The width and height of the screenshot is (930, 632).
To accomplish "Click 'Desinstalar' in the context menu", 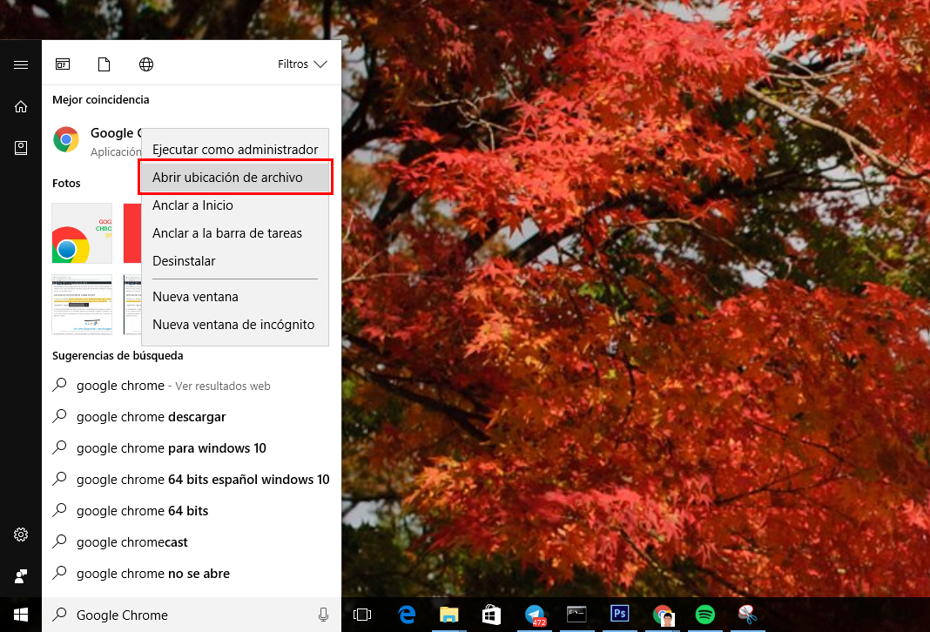I will [x=184, y=261].
